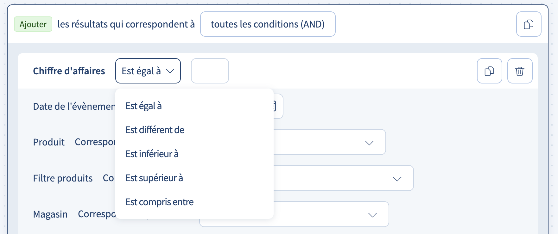Click the Chiffre d'affaires value field
The height and width of the screenshot is (234, 558).
(210, 71)
